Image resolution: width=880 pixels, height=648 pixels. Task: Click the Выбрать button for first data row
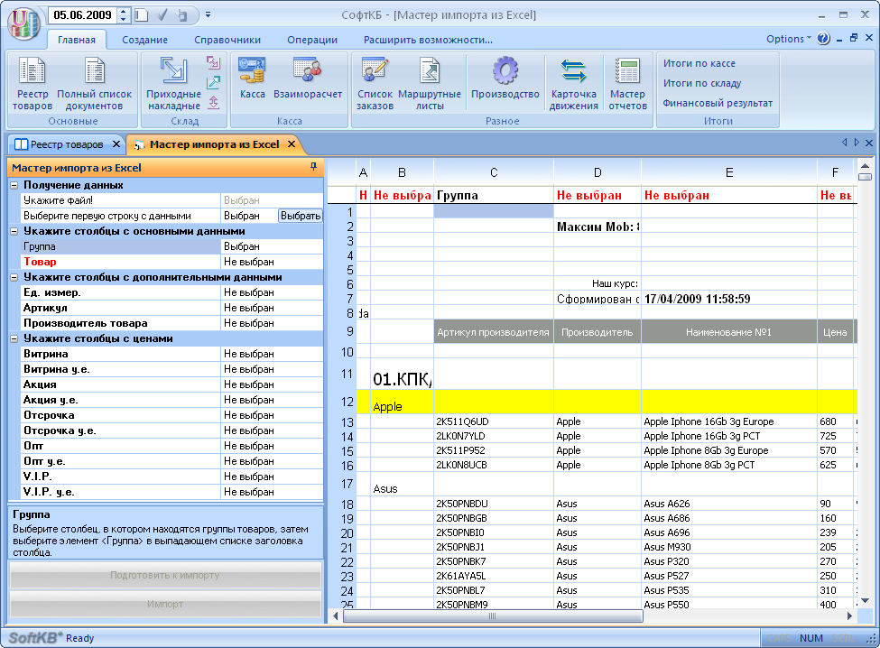pyautogui.click(x=301, y=216)
